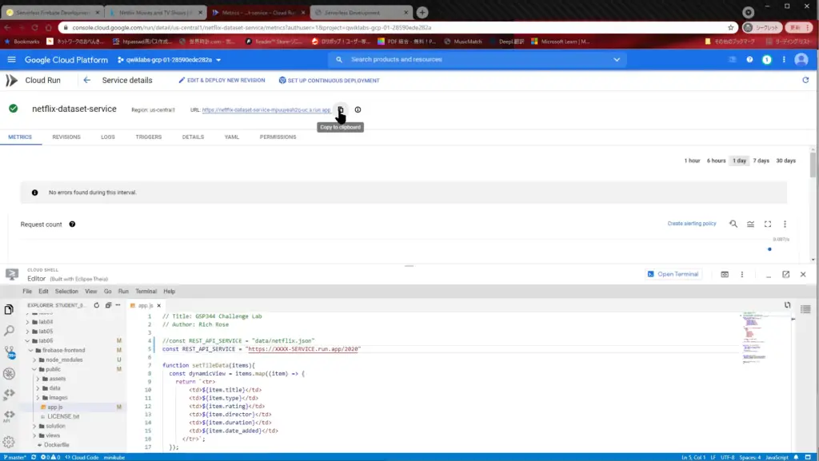Switch to the Logs tab

point(108,137)
